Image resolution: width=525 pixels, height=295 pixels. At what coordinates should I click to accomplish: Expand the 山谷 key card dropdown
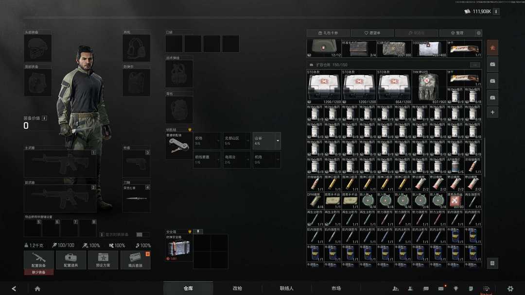[x=278, y=141]
